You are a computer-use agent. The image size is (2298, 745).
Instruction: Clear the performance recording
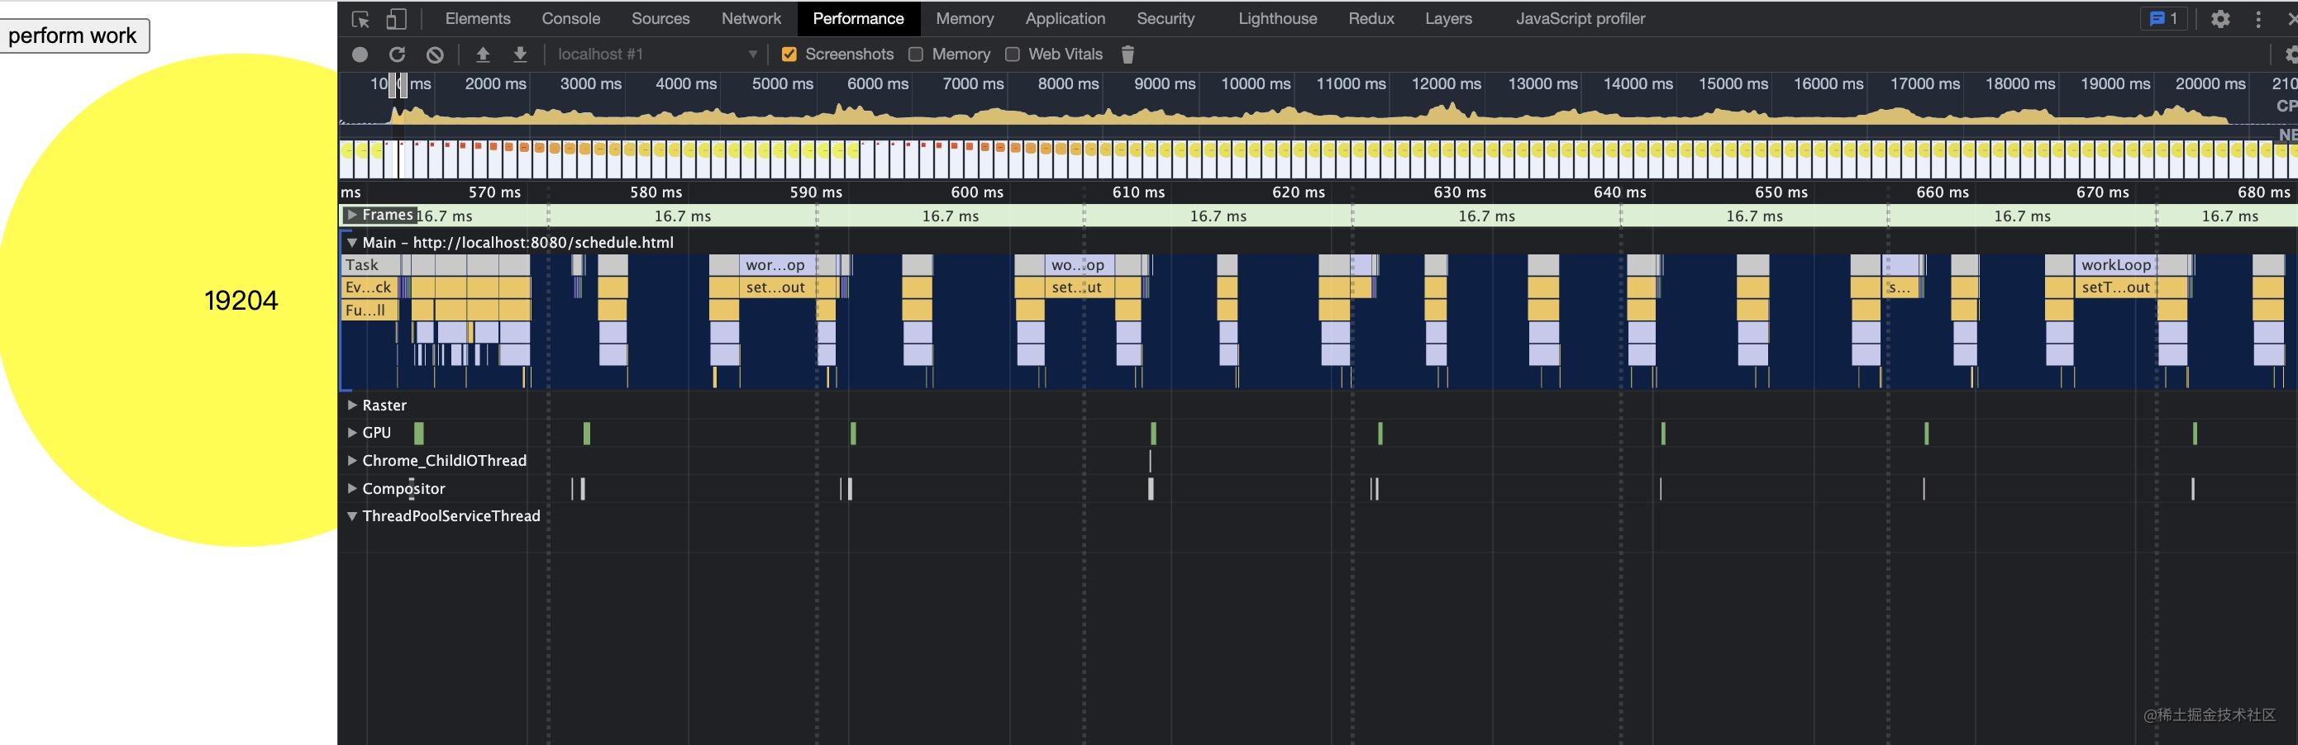click(435, 55)
